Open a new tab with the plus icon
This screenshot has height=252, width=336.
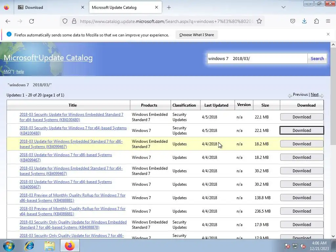click(169, 8)
